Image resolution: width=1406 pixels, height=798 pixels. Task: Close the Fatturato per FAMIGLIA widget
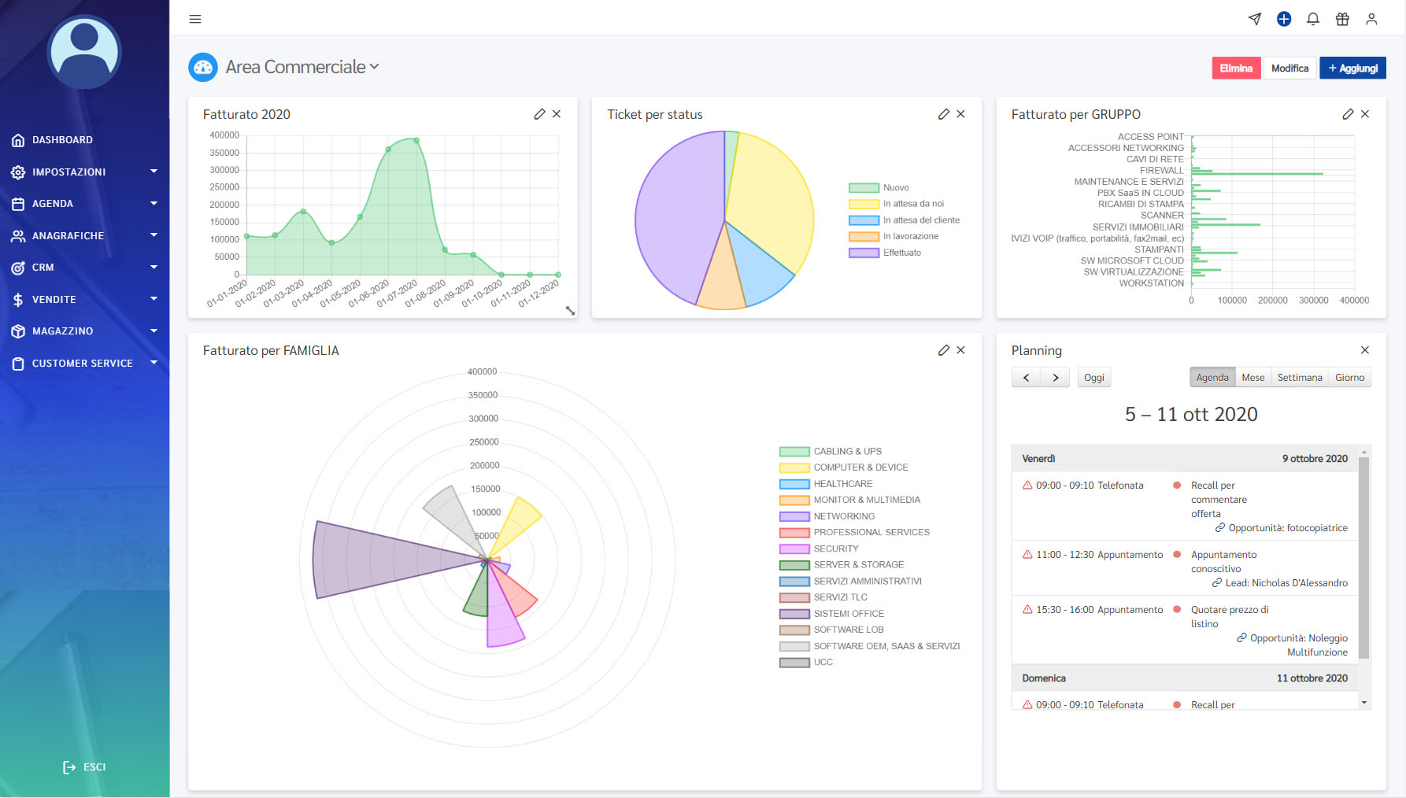pyautogui.click(x=961, y=350)
